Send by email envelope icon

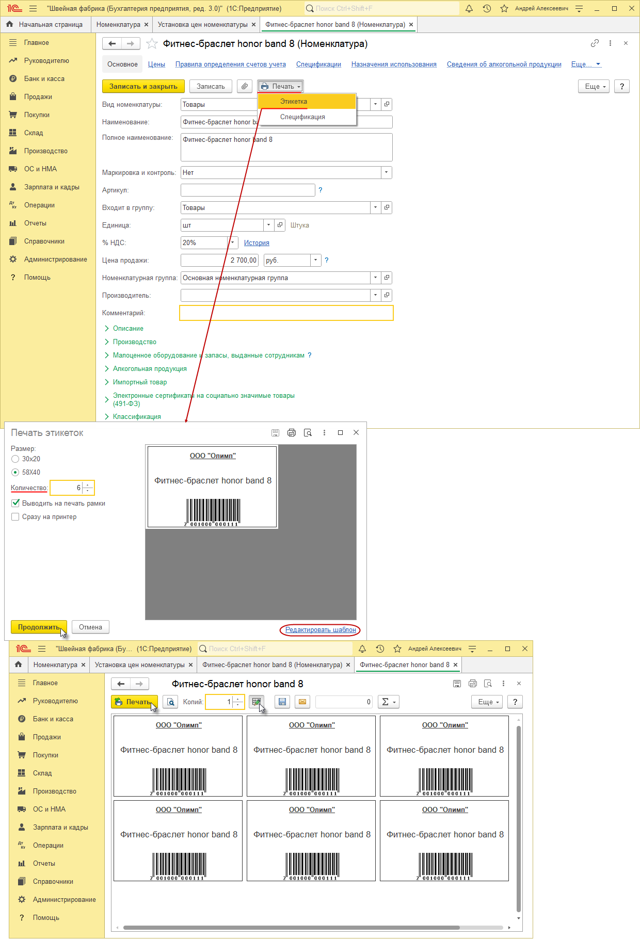[302, 702]
